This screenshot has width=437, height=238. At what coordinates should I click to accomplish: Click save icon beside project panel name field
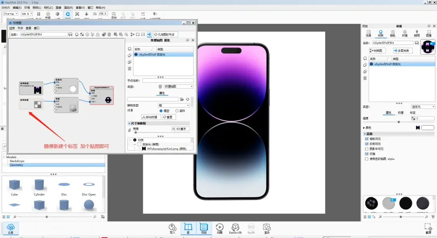click(x=417, y=43)
